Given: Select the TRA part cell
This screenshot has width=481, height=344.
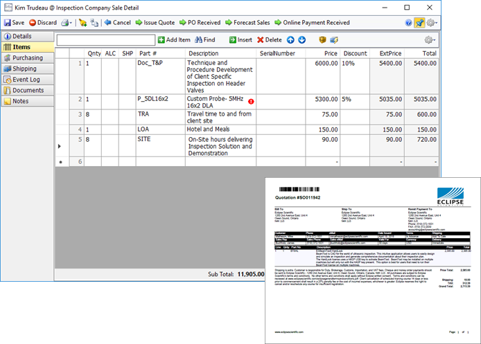Looking at the screenshot, I should 161,117.
